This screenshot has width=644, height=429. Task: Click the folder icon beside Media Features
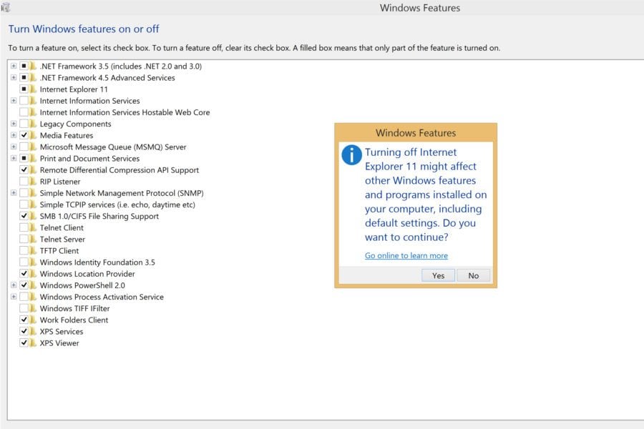click(33, 135)
